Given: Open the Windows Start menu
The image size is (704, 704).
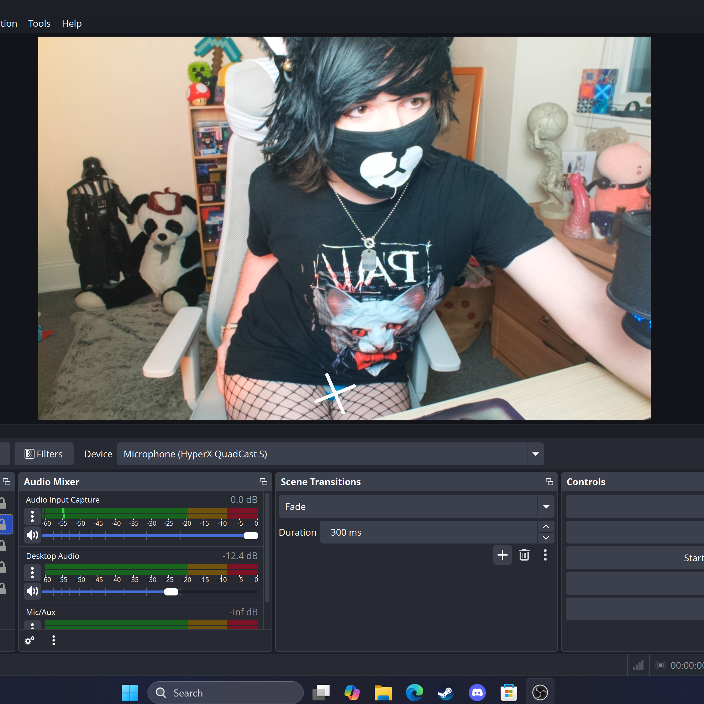Looking at the screenshot, I should [130, 693].
